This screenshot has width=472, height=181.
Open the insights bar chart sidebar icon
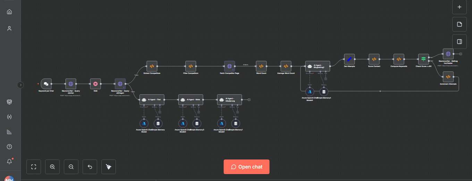click(x=9, y=132)
